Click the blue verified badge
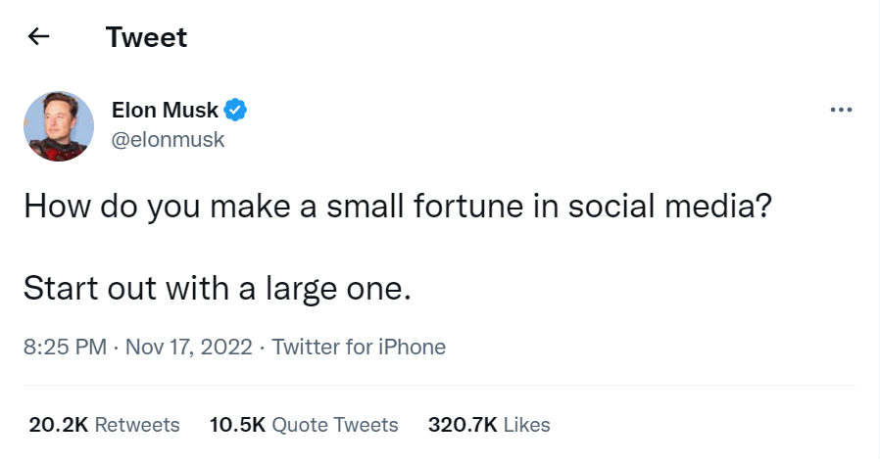Screen dimensions: 880x465 click(x=236, y=109)
